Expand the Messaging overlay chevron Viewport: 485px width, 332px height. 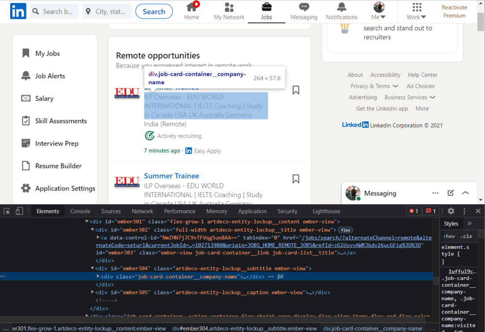coord(466,193)
